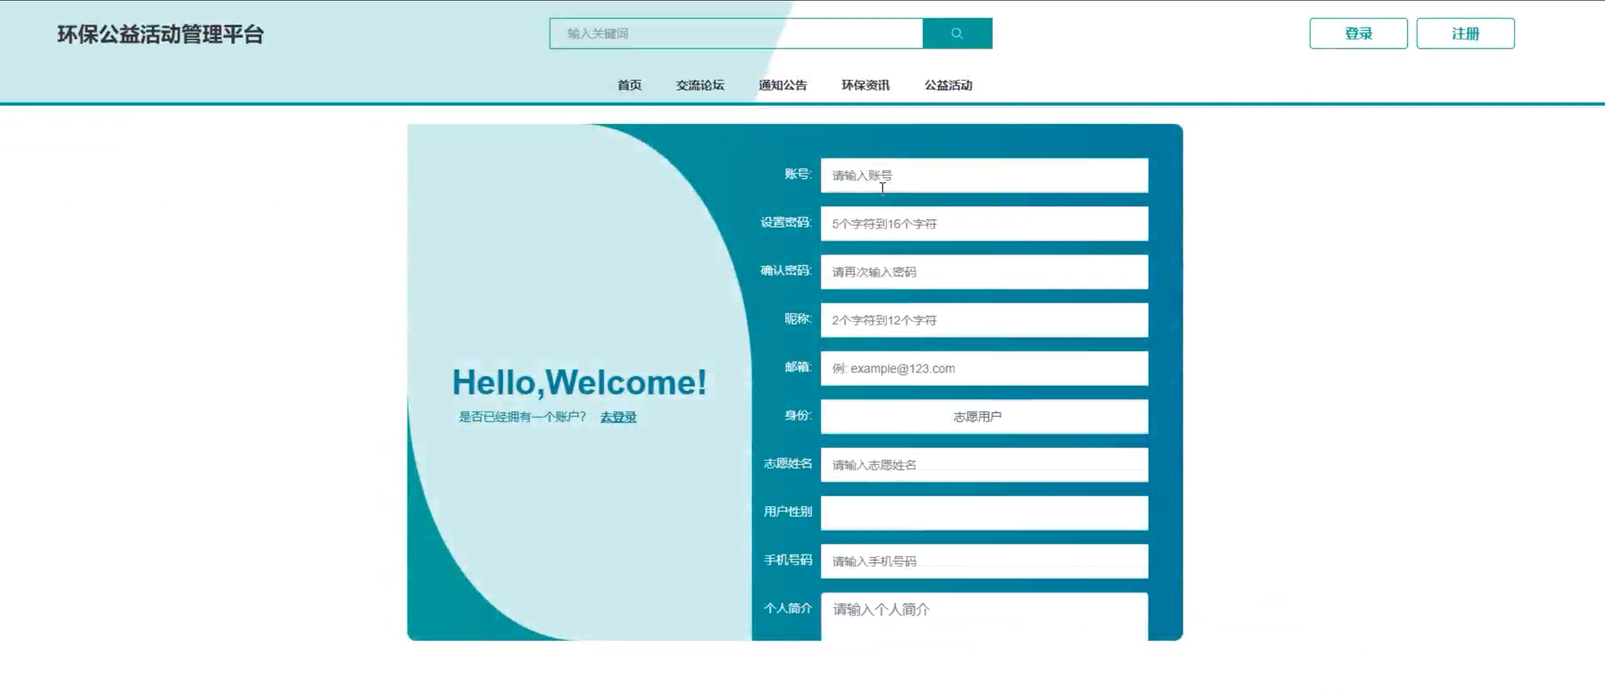Click the search magnifier icon button
This screenshot has width=1605, height=692.
[957, 33]
